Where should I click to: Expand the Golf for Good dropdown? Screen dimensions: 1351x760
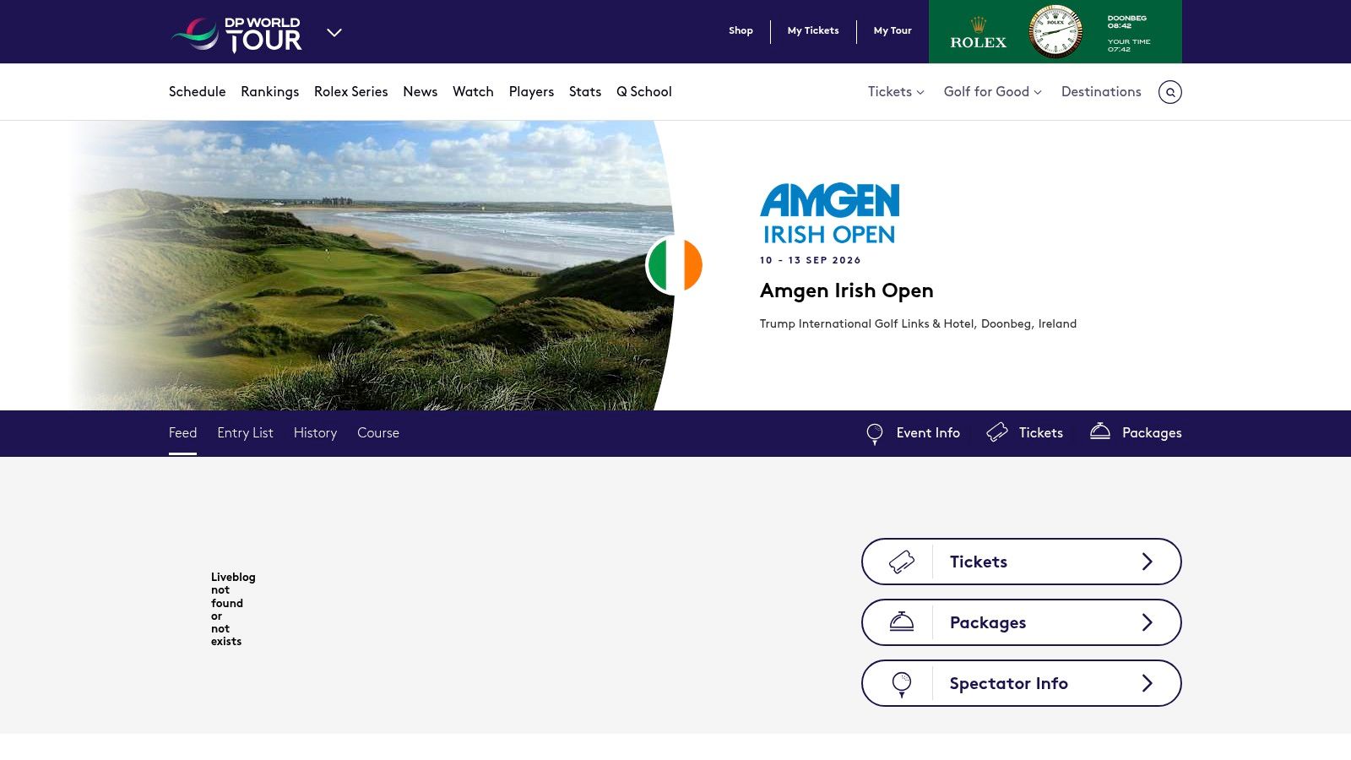click(992, 91)
